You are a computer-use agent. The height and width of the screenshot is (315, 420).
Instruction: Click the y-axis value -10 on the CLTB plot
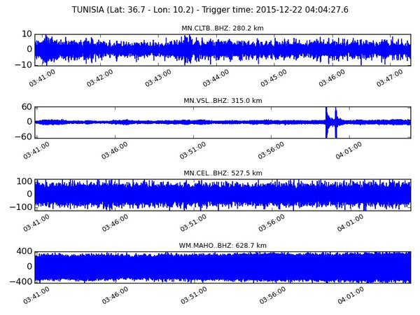pos(23,64)
